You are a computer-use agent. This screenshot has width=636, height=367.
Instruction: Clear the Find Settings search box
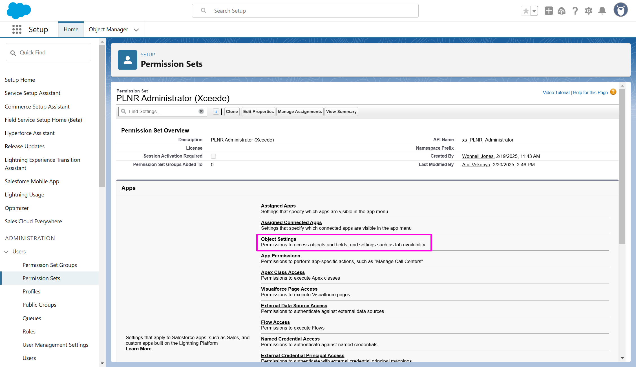point(201,111)
